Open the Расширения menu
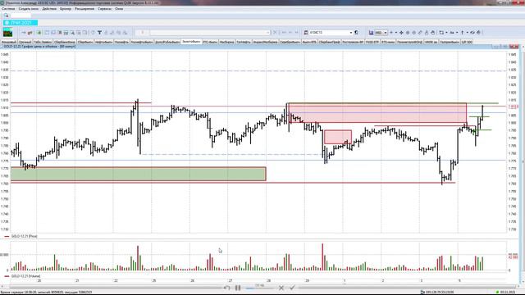 84,9
